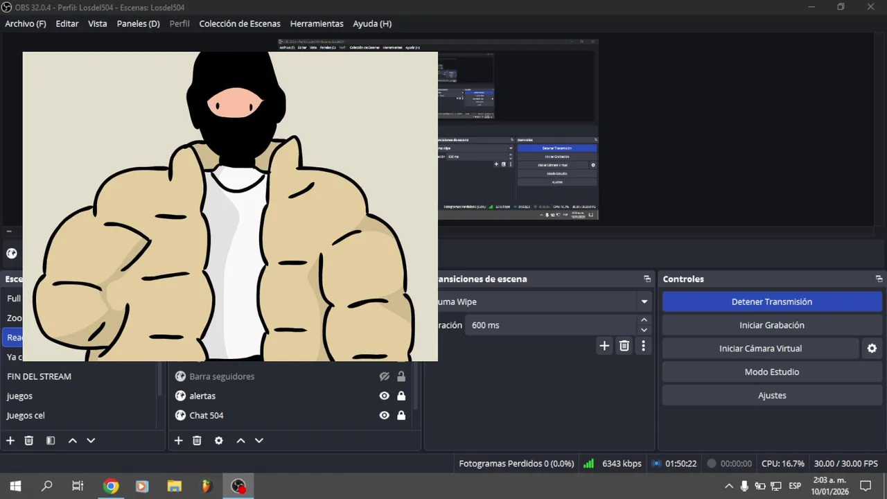
Task: Click the 600 ms duration field
Action: [x=550, y=325]
